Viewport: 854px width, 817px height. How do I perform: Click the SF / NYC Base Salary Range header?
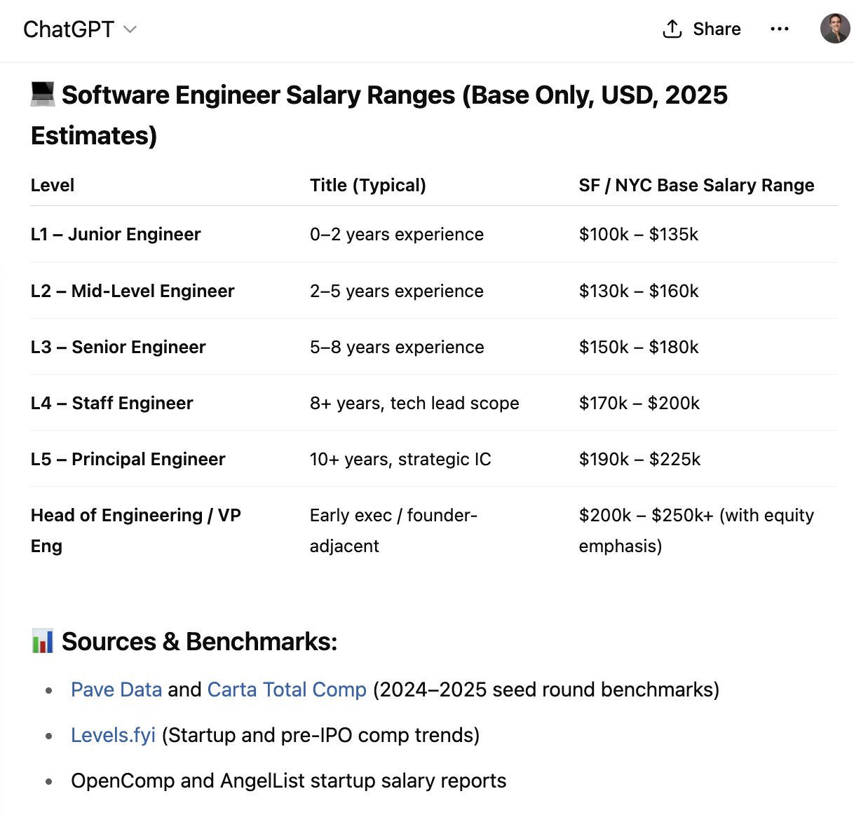(x=696, y=185)
